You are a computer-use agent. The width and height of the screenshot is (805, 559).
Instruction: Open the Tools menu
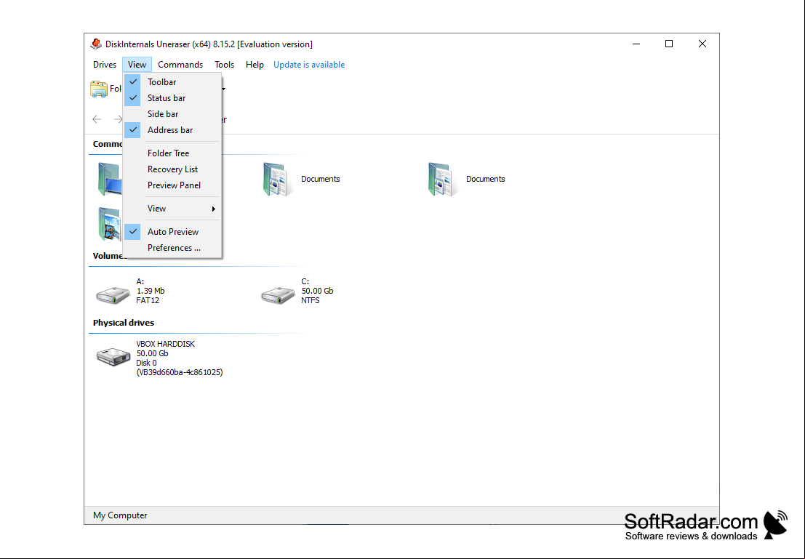[225, 65]
